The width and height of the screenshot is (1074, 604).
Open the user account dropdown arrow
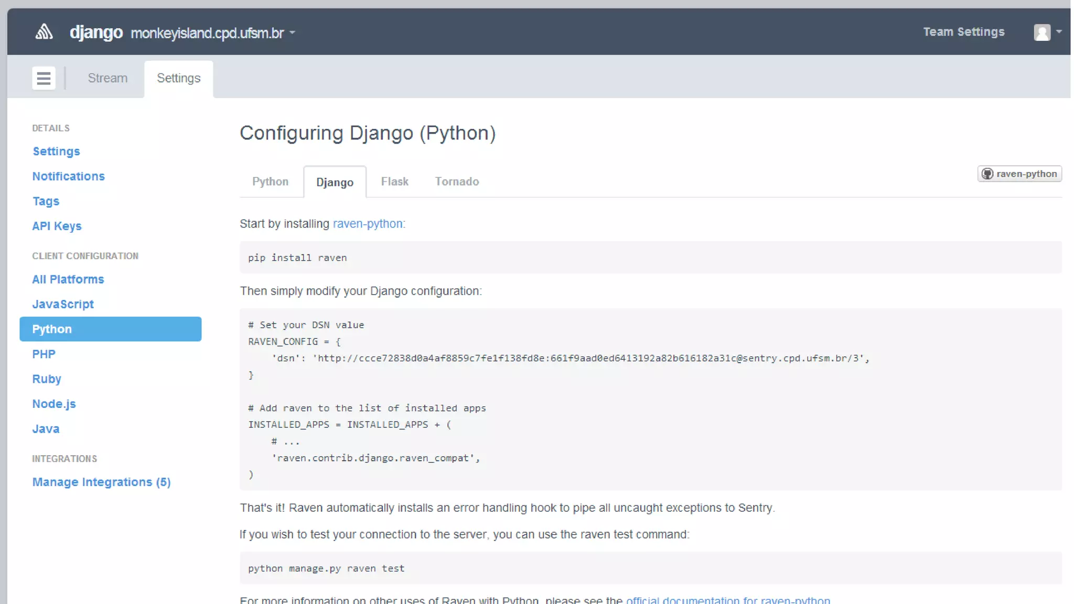pos(1059,32)
